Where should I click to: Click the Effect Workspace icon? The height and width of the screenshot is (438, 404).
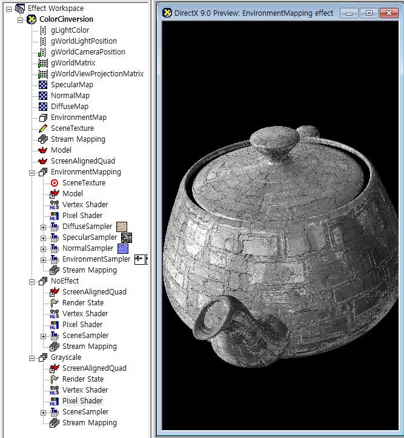[x=20, y=8]
